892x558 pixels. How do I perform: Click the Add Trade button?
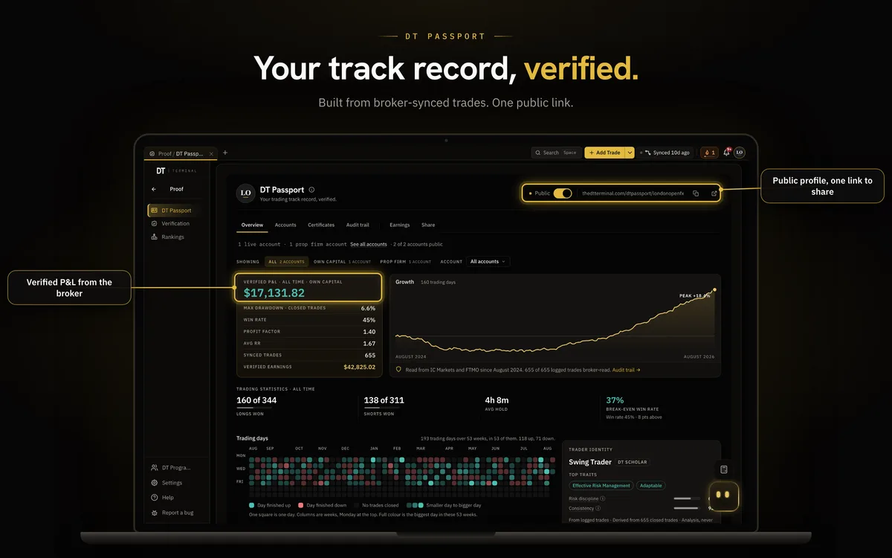tap(604, 153)
